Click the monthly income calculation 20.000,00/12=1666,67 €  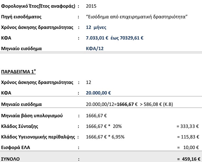[112, 104]
